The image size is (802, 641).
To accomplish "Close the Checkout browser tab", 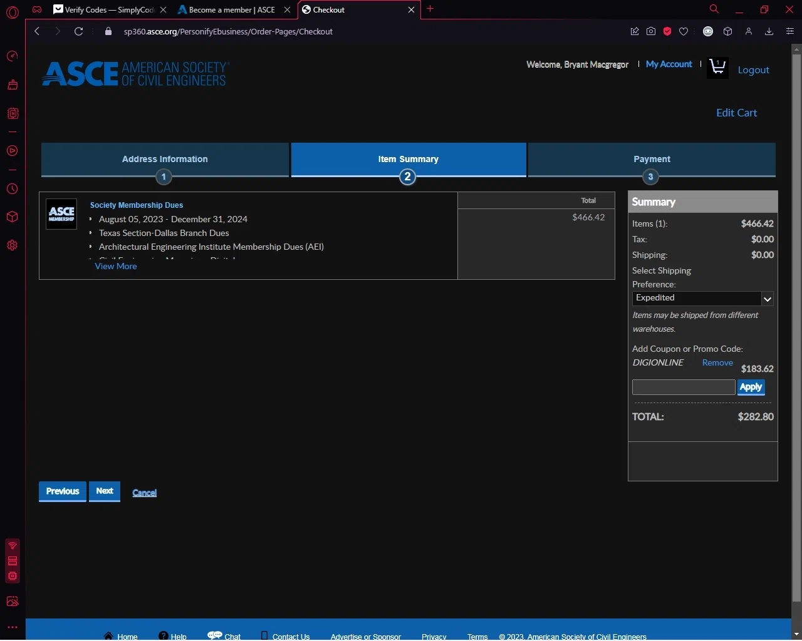I will 411,10.
